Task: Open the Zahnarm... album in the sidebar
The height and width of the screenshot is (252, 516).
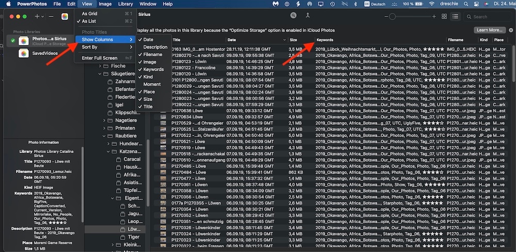Action: pos(125,81)
